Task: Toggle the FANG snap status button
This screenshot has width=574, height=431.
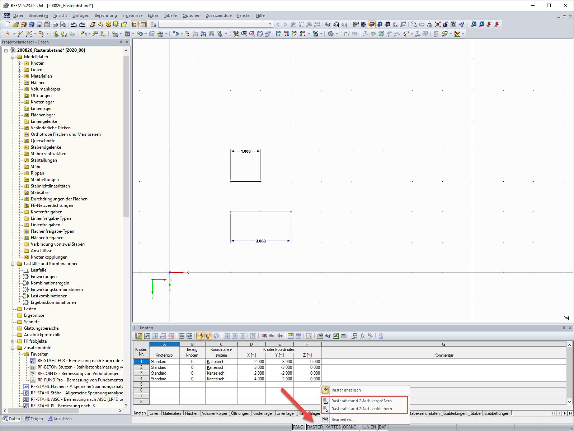Action: click(x=298, y=427)
